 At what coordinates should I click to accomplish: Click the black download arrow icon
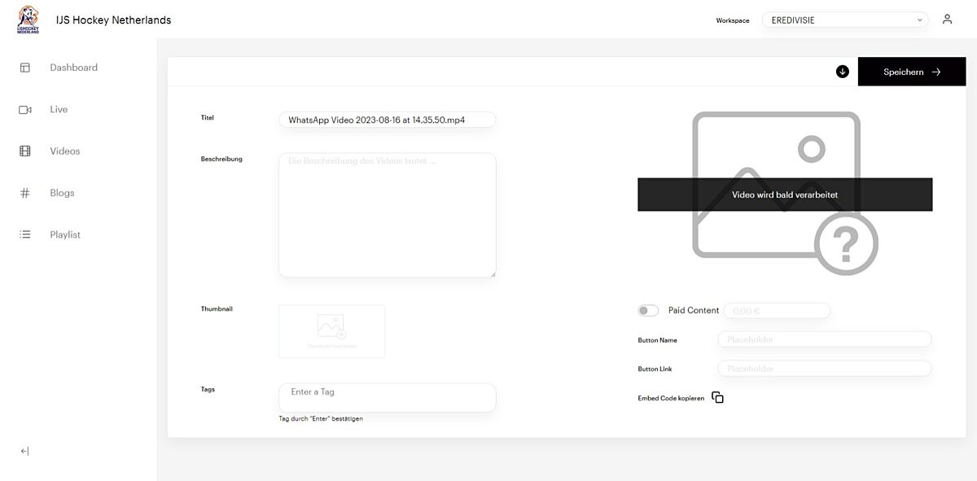click(x=843, y=72)
